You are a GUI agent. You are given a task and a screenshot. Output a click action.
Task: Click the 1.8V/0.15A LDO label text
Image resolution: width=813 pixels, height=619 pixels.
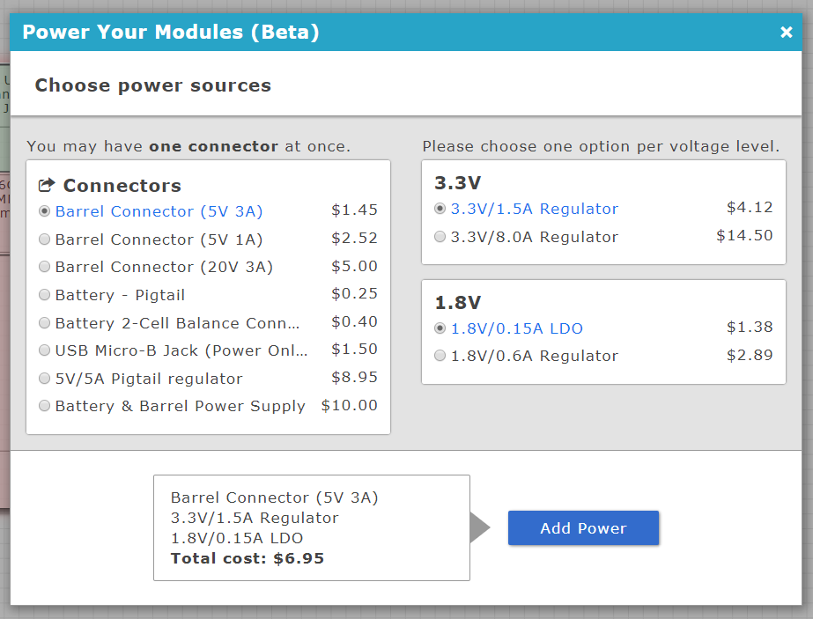(517, 328)
